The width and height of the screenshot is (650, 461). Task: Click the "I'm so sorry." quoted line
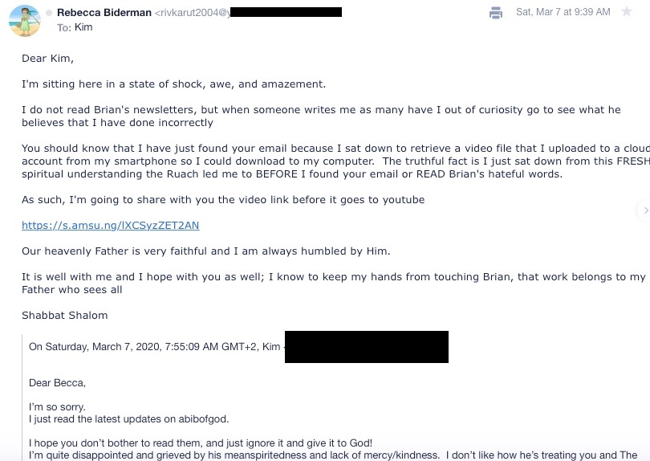pos(57,407)
